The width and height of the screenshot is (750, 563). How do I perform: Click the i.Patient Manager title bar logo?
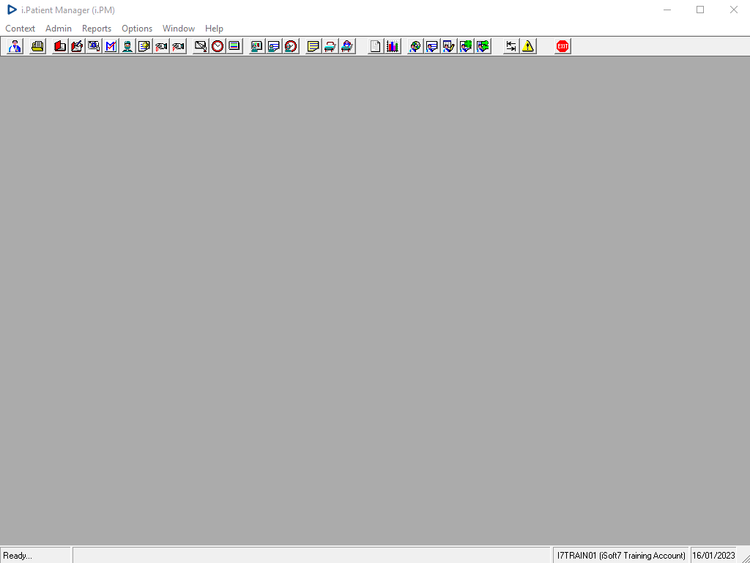[12, 10]
